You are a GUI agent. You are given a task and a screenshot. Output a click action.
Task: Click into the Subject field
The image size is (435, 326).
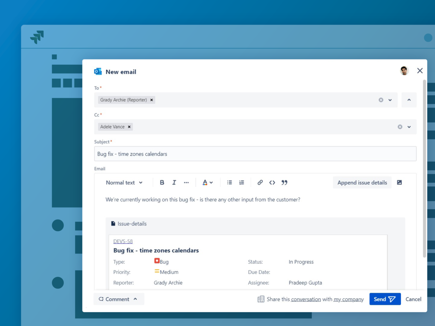(255, 153)
